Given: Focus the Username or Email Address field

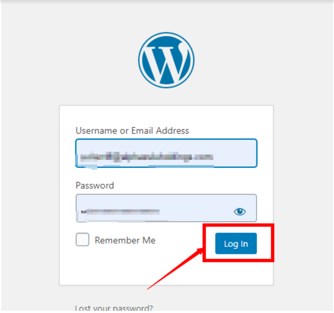Looking at the screenshot, I should [166, 153].
